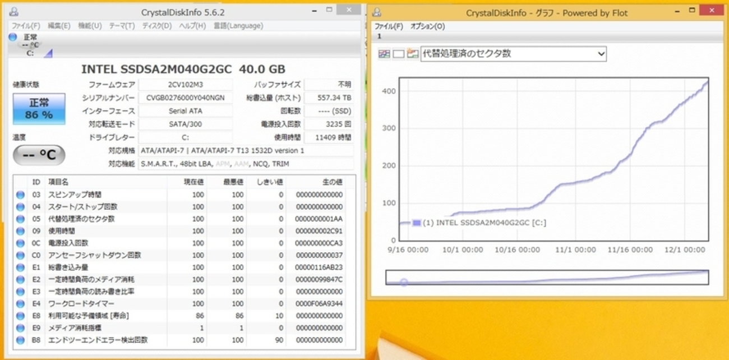
Task: Click the graph overview range strip below the chart
Action: tap(547, 278)
